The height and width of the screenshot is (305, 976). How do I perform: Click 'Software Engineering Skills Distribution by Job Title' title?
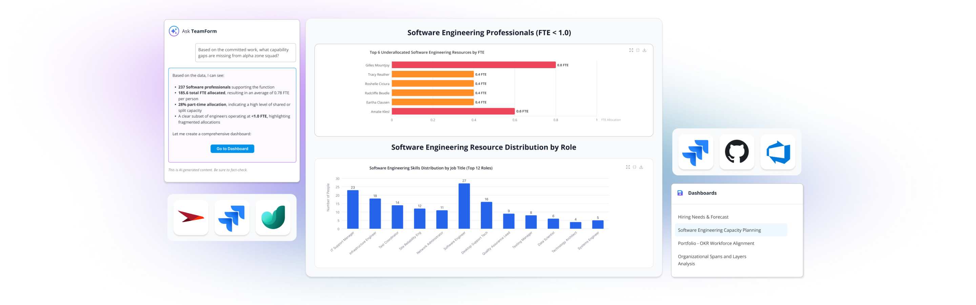click(431, 168)
